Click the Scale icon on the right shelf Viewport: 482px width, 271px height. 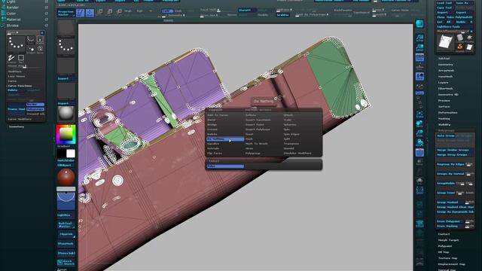click(419, 133)
